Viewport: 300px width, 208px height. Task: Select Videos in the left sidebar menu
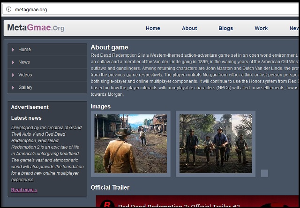(x=47, y=75)
